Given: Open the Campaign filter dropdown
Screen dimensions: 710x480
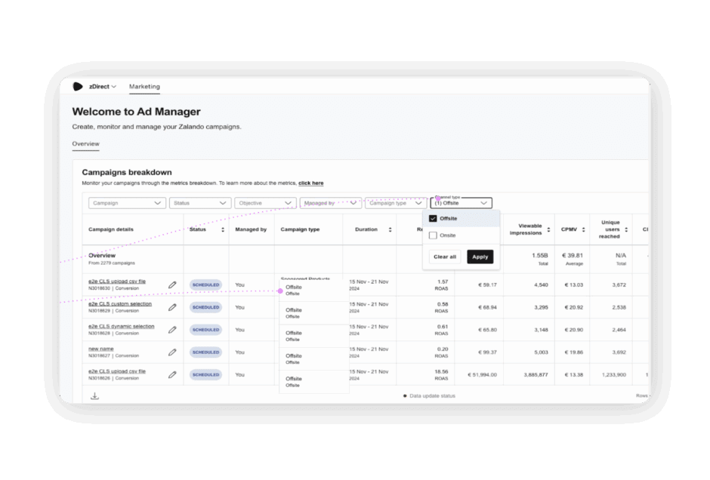Looking at the screenshot, I should pyautogui.click(x=127, y=203).
